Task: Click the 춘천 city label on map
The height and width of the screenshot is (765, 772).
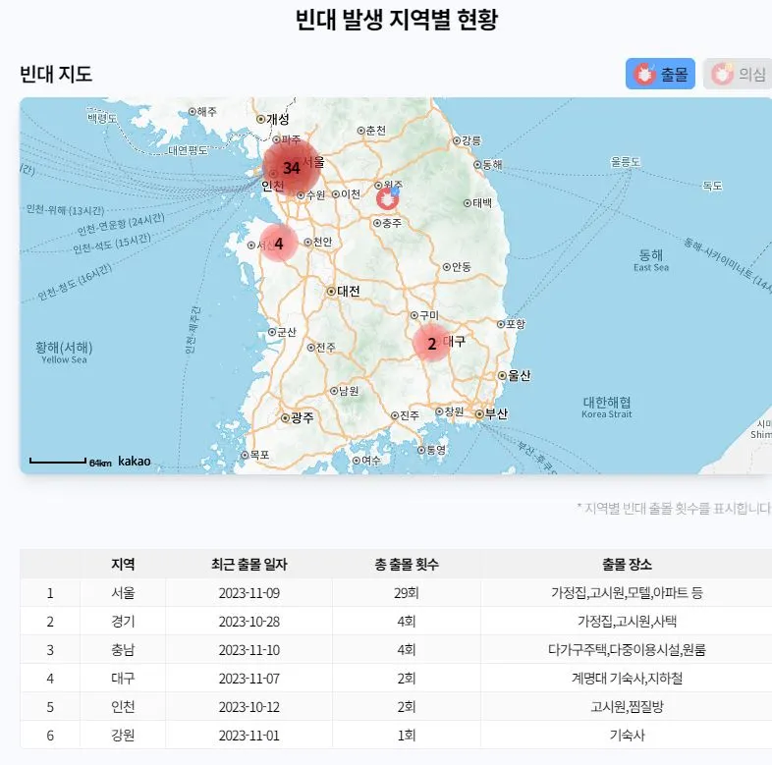Action: 375,131
